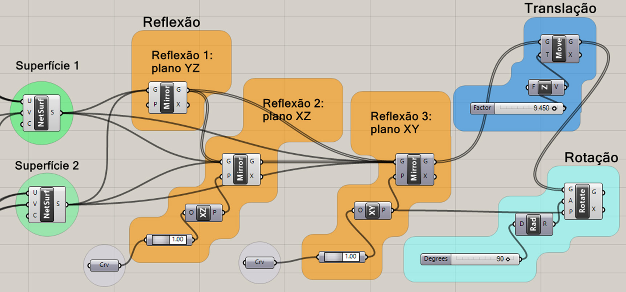Click the Reflexão 3: plano XY group label
This screenshot has height=292, width=626.
pyautogui.click(x=401, y=123)
